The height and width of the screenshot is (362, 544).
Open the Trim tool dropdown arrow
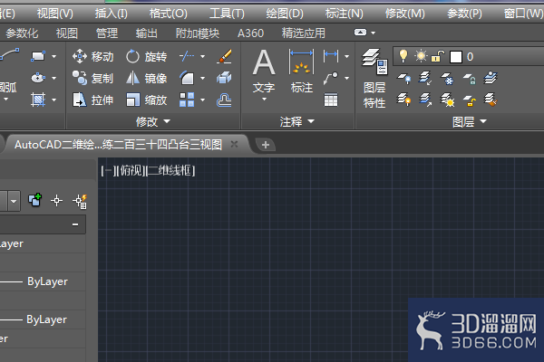pyautogui.click(x=202, y=56)
